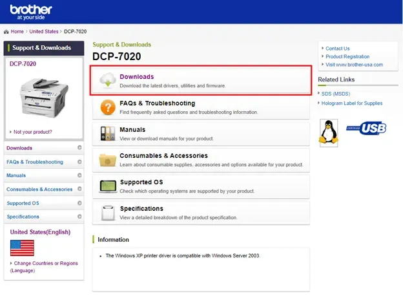Click the Linux penguin icon
This screenshot has height=300, width=403.
coord(329,133)
